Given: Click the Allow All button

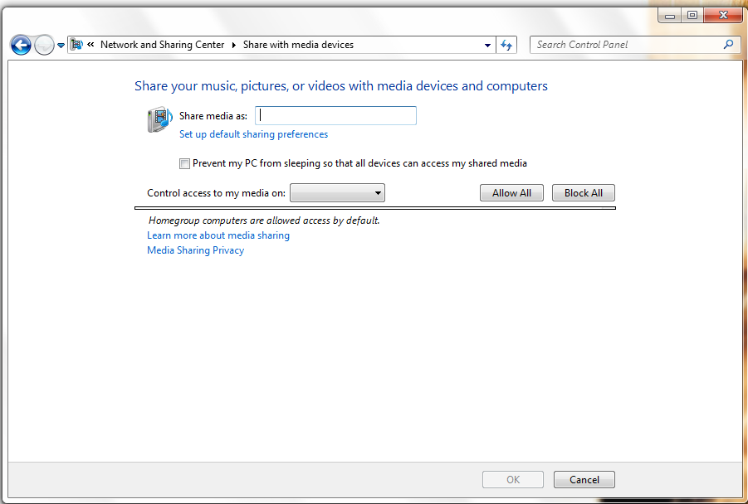Looking at the screenshot, I should click(x=511, y=193).
